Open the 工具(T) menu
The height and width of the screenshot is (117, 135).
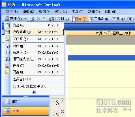point(78,12)
